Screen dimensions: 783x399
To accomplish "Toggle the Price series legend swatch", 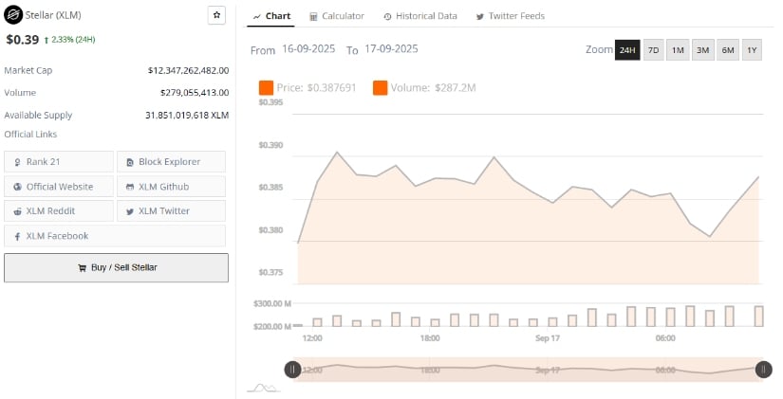I will (x=266, y=87).
